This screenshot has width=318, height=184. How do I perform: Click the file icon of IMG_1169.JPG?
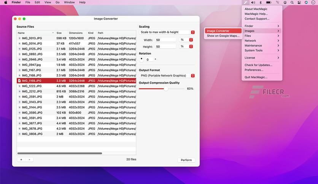[19, 81]
